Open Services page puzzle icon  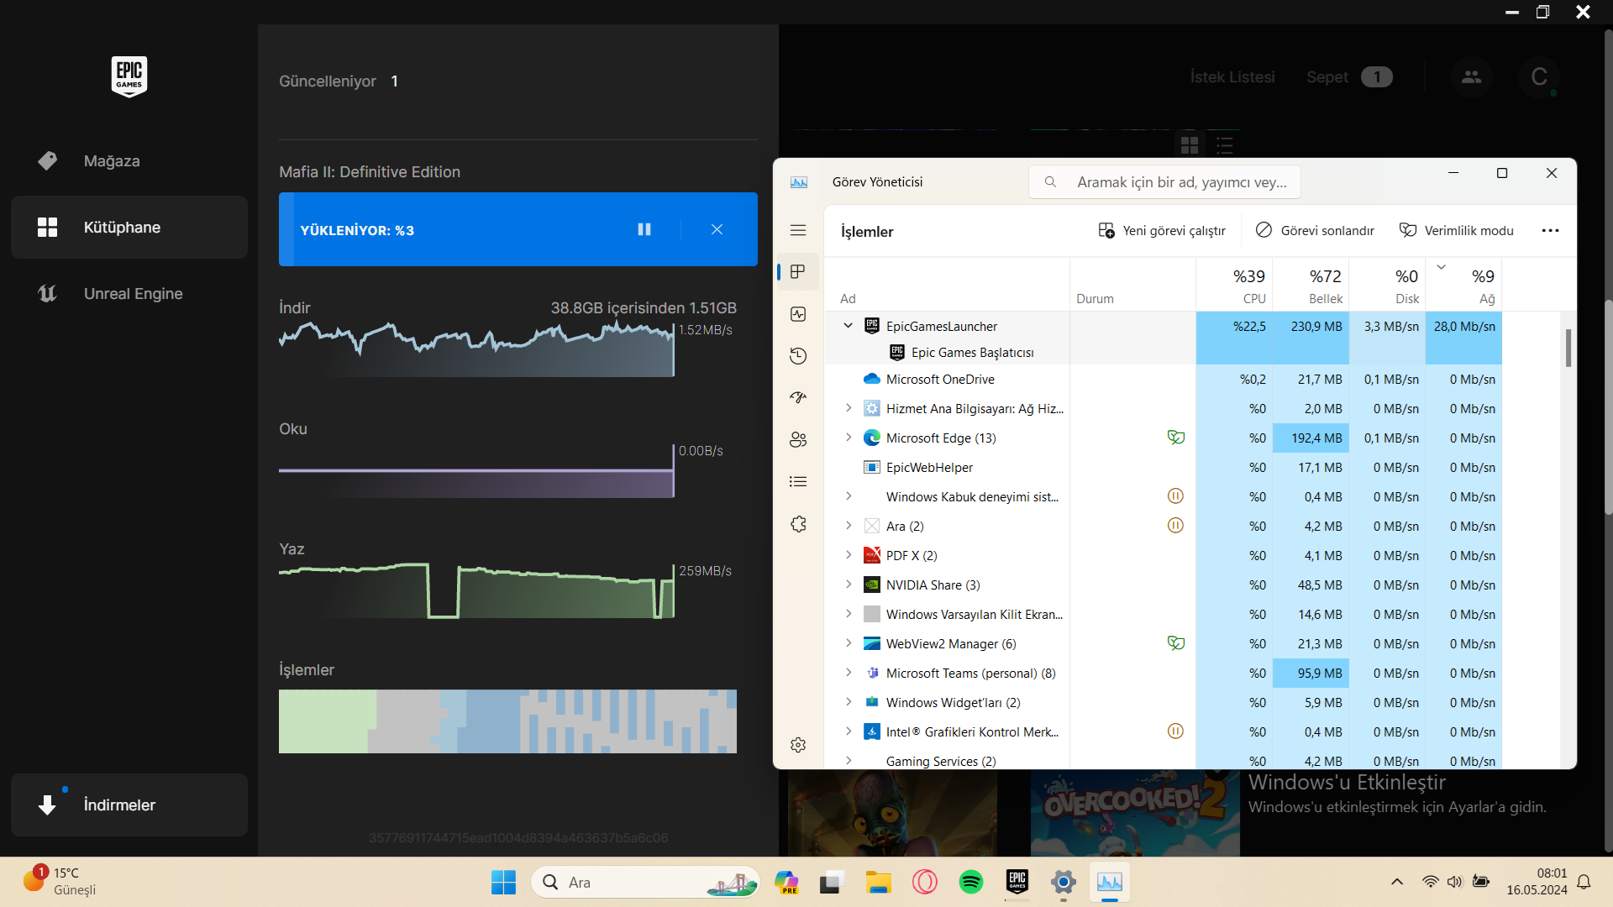pyautogui.click(x=798, y=524)
